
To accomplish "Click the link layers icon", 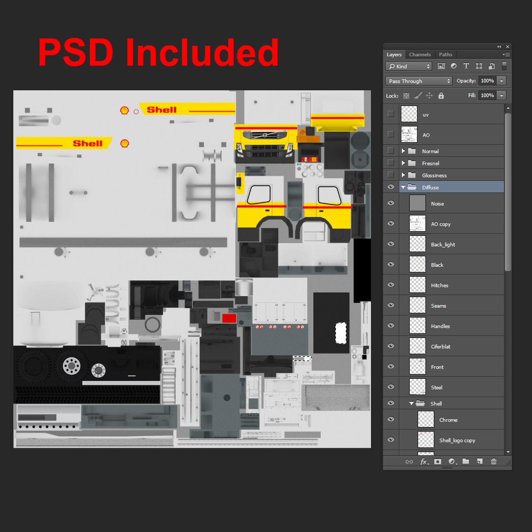I will [x=409, y=462].
